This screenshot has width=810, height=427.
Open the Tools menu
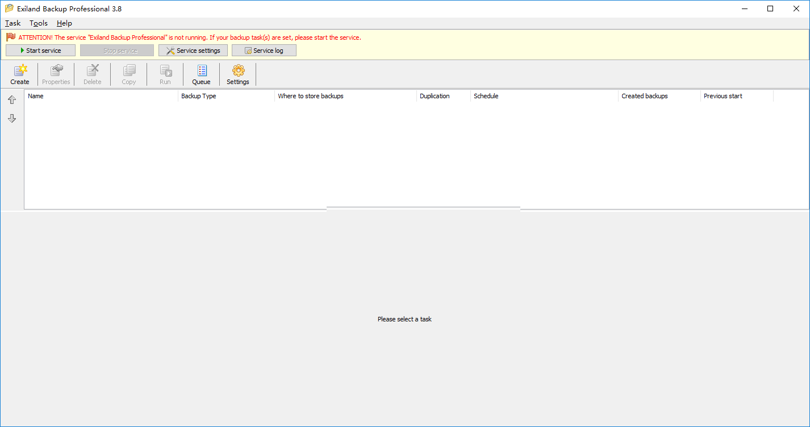(39, 23)
